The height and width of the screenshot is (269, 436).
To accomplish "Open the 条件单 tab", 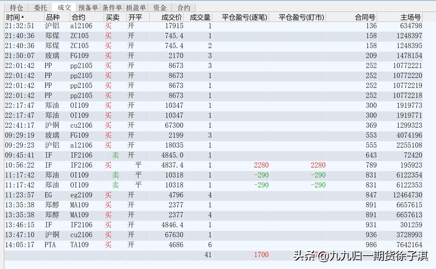I will 112,7.
